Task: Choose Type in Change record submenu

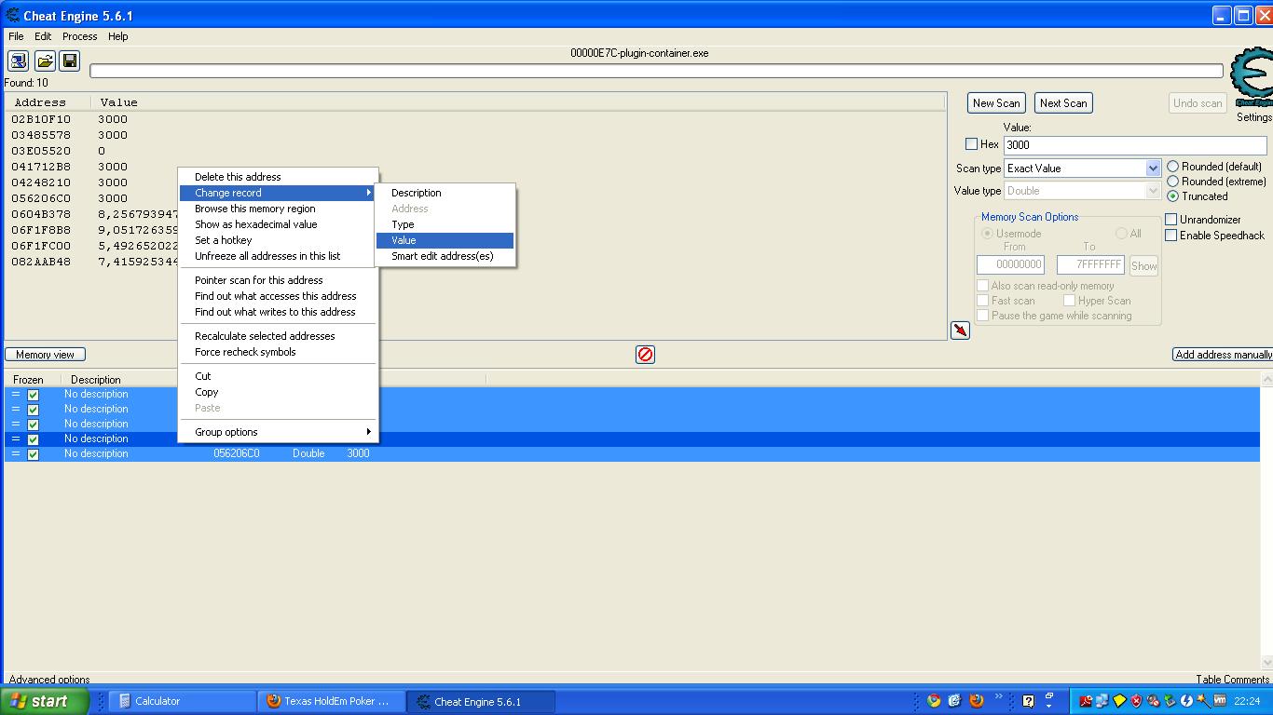Action: 445,224
